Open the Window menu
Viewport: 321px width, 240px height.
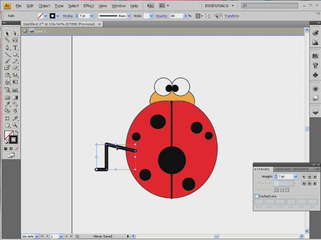tap(119, 6)
